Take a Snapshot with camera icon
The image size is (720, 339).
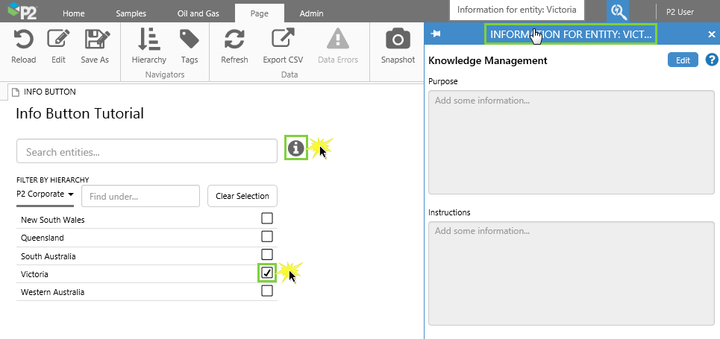point(398,39)
